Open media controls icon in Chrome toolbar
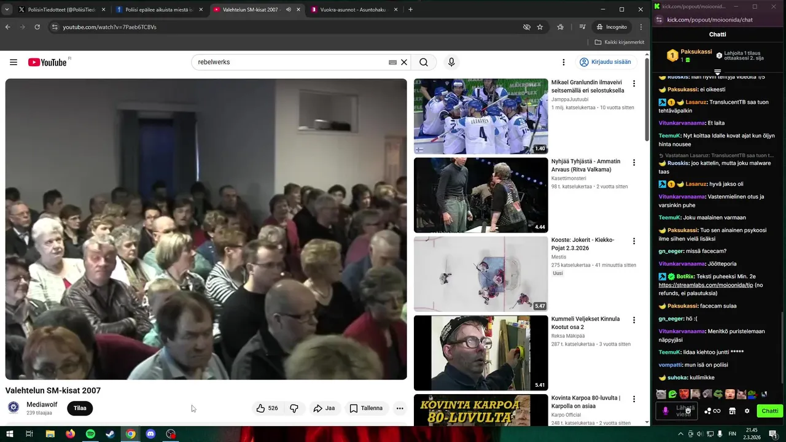Viewport: 786px width, 442px height. 582,27
